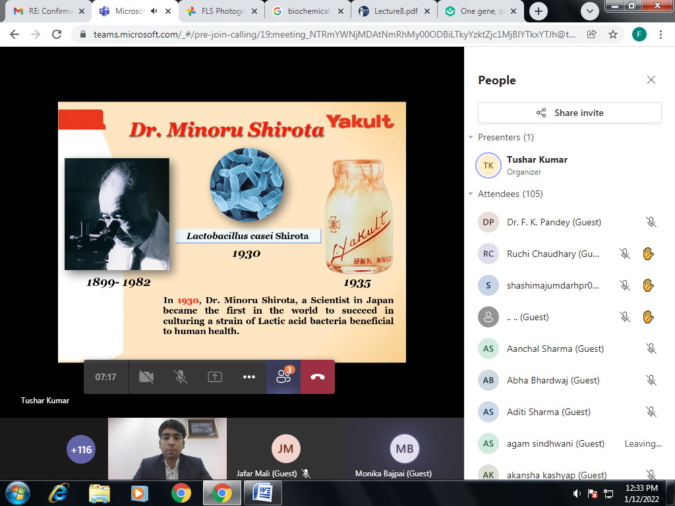Switch to the biochemical Google tab
The width and height of the screenshot is (675, 506).
pyautogui.click(x=308, y=11)
